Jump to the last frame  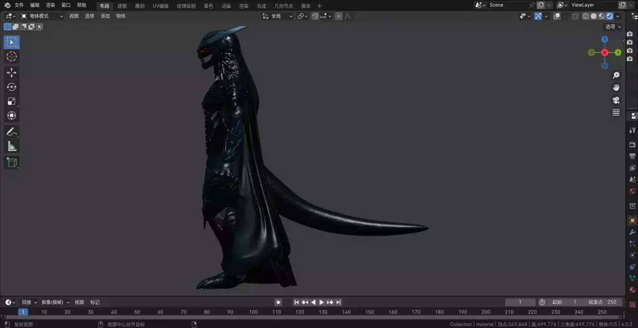click(x=338, y=302)
